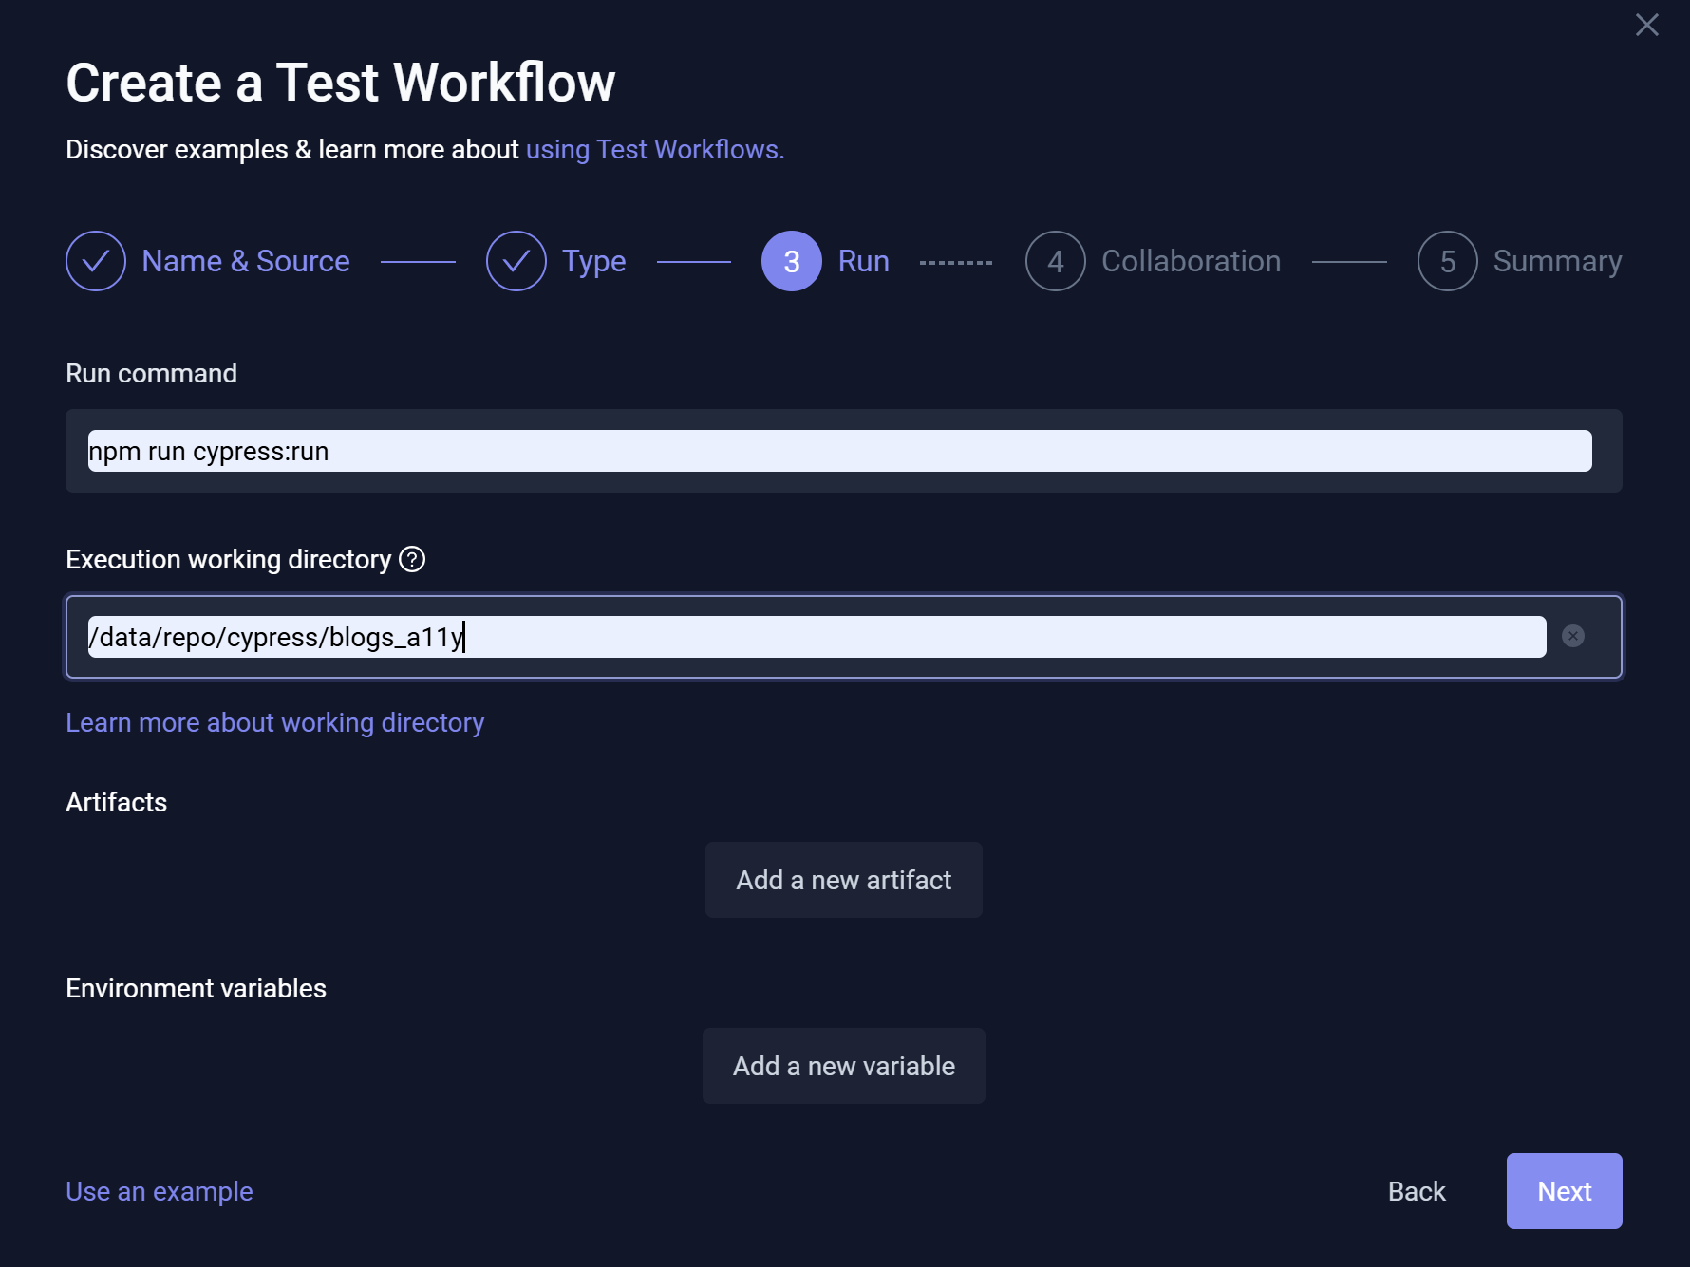This screenshot has width=1690, height=1267.
Task: Click the Type step checkmark icon
Action: point(516,261)
